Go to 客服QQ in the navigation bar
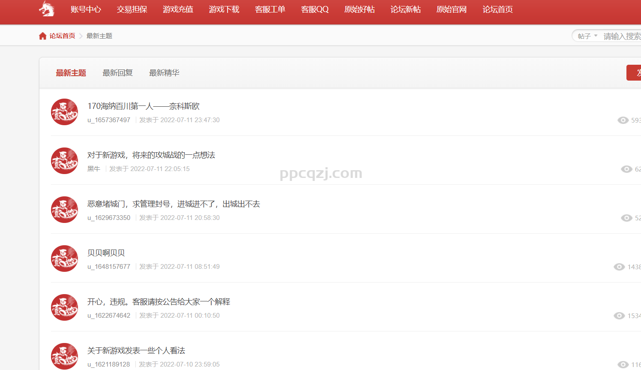 coord(315,9)
